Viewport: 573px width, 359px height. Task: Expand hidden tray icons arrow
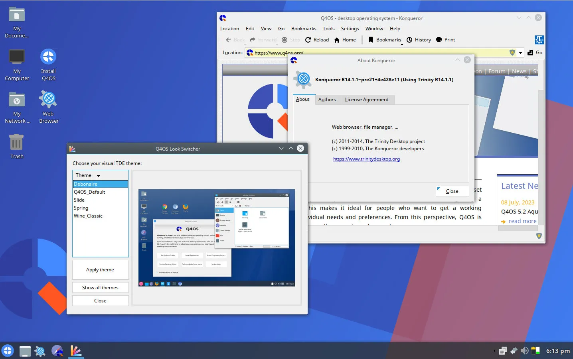click(494, 351)
